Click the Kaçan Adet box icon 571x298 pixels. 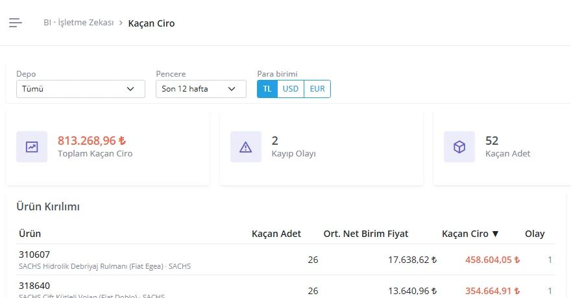coord(459,147)
